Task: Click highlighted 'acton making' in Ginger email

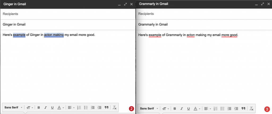Action: tap(54, 35)
